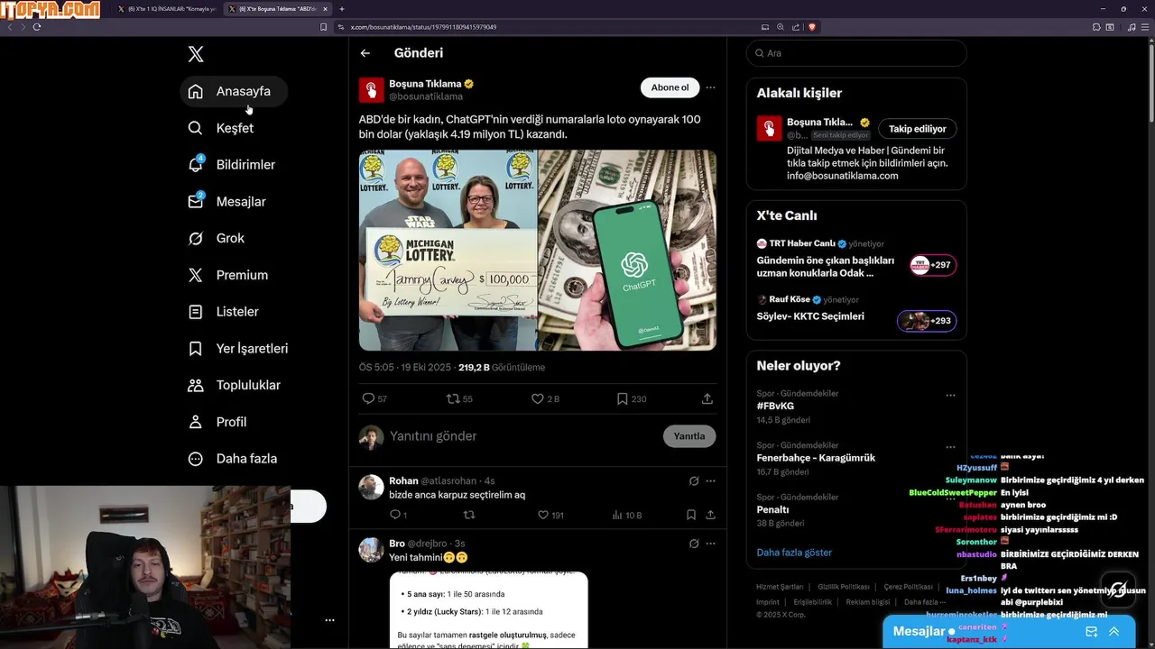Image resolution: width=1155 pixels, height=649 pixels.
Task: Open Mesajlar in the sidebar
Action: tap(227, 202)
